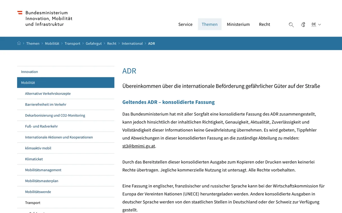The height and width of the screenshot is (213, 342).
Task: Go to Transport breadcrumb link
Action: click(x=72, y=43)
